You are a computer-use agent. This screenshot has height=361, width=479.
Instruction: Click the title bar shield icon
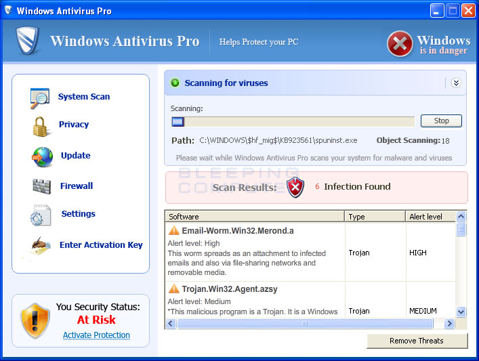point(8,10)
